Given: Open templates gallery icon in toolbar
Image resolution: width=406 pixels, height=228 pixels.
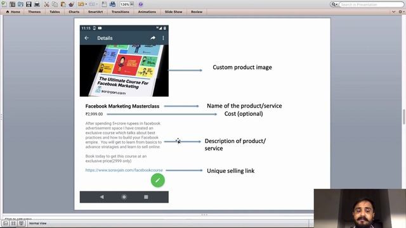Looking at the screenshot, I should 12,4.
